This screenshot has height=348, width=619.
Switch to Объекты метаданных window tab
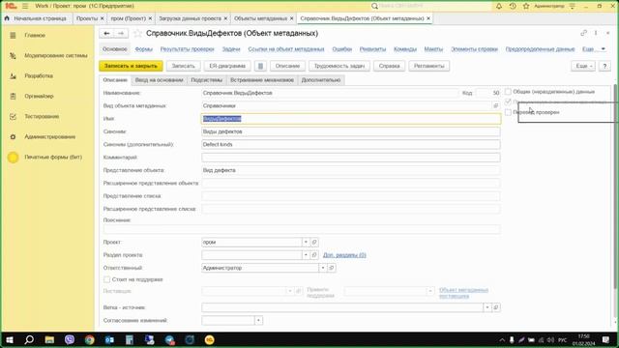pyautogui.click(x=260, y=18)
